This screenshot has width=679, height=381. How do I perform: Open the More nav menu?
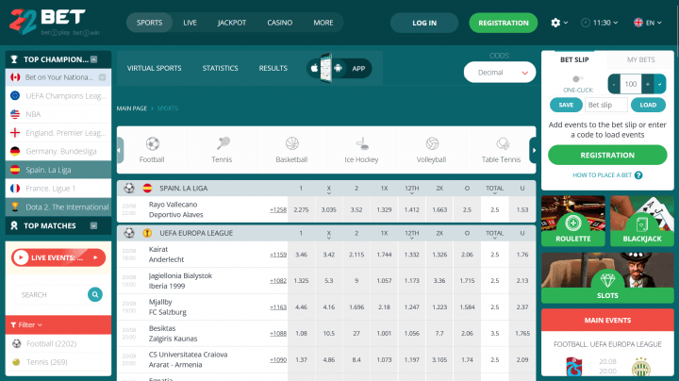323,23
